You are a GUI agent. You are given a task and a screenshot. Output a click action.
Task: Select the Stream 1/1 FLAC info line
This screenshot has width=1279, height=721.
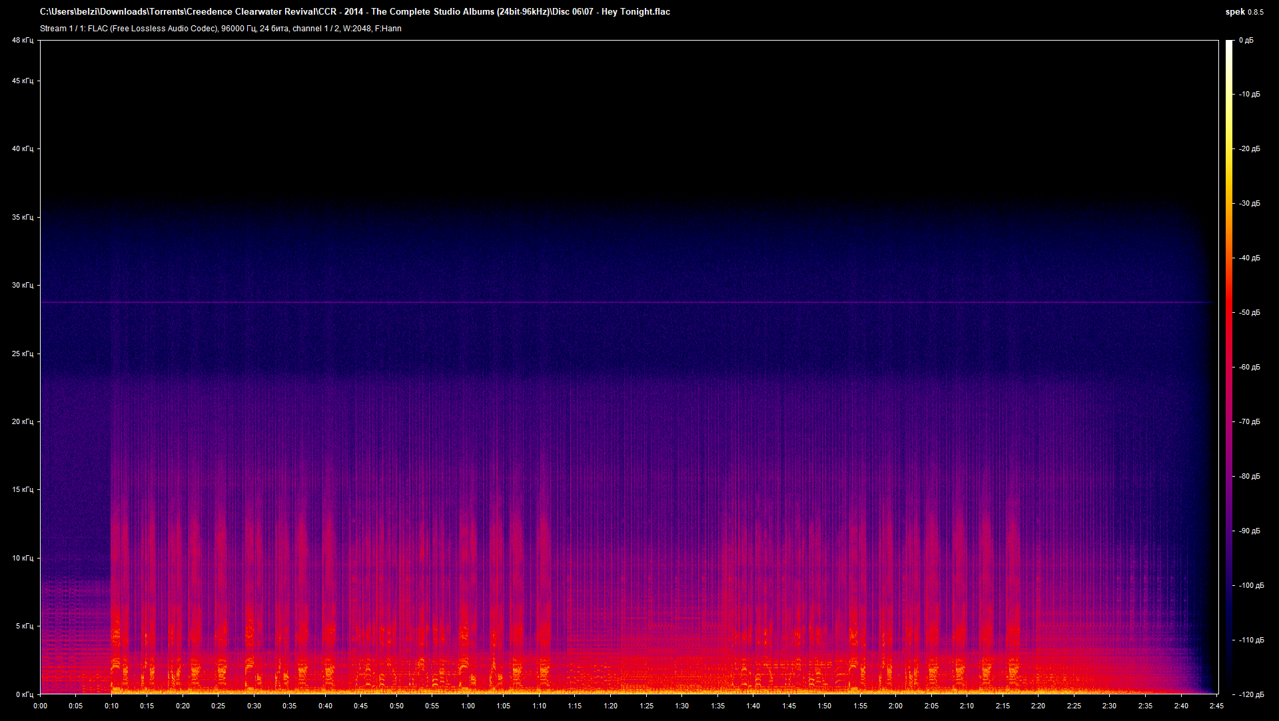(220, 29)
